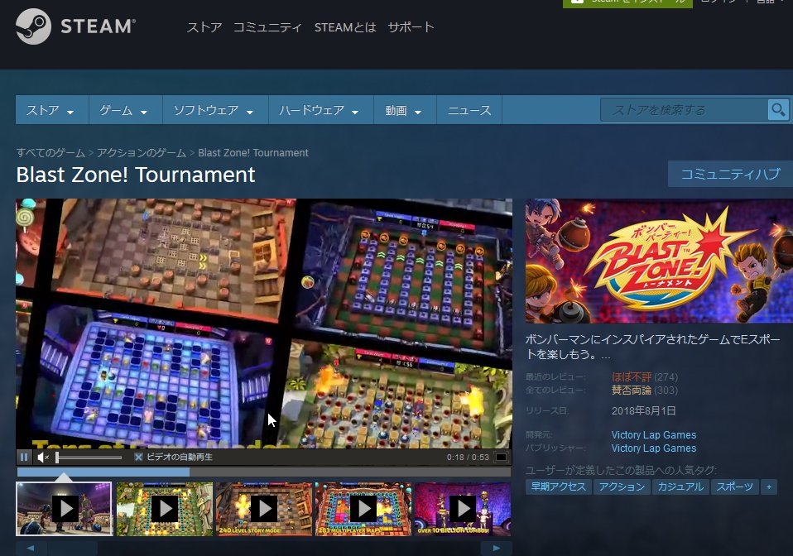Open STEAMとは in the top header

345,27
